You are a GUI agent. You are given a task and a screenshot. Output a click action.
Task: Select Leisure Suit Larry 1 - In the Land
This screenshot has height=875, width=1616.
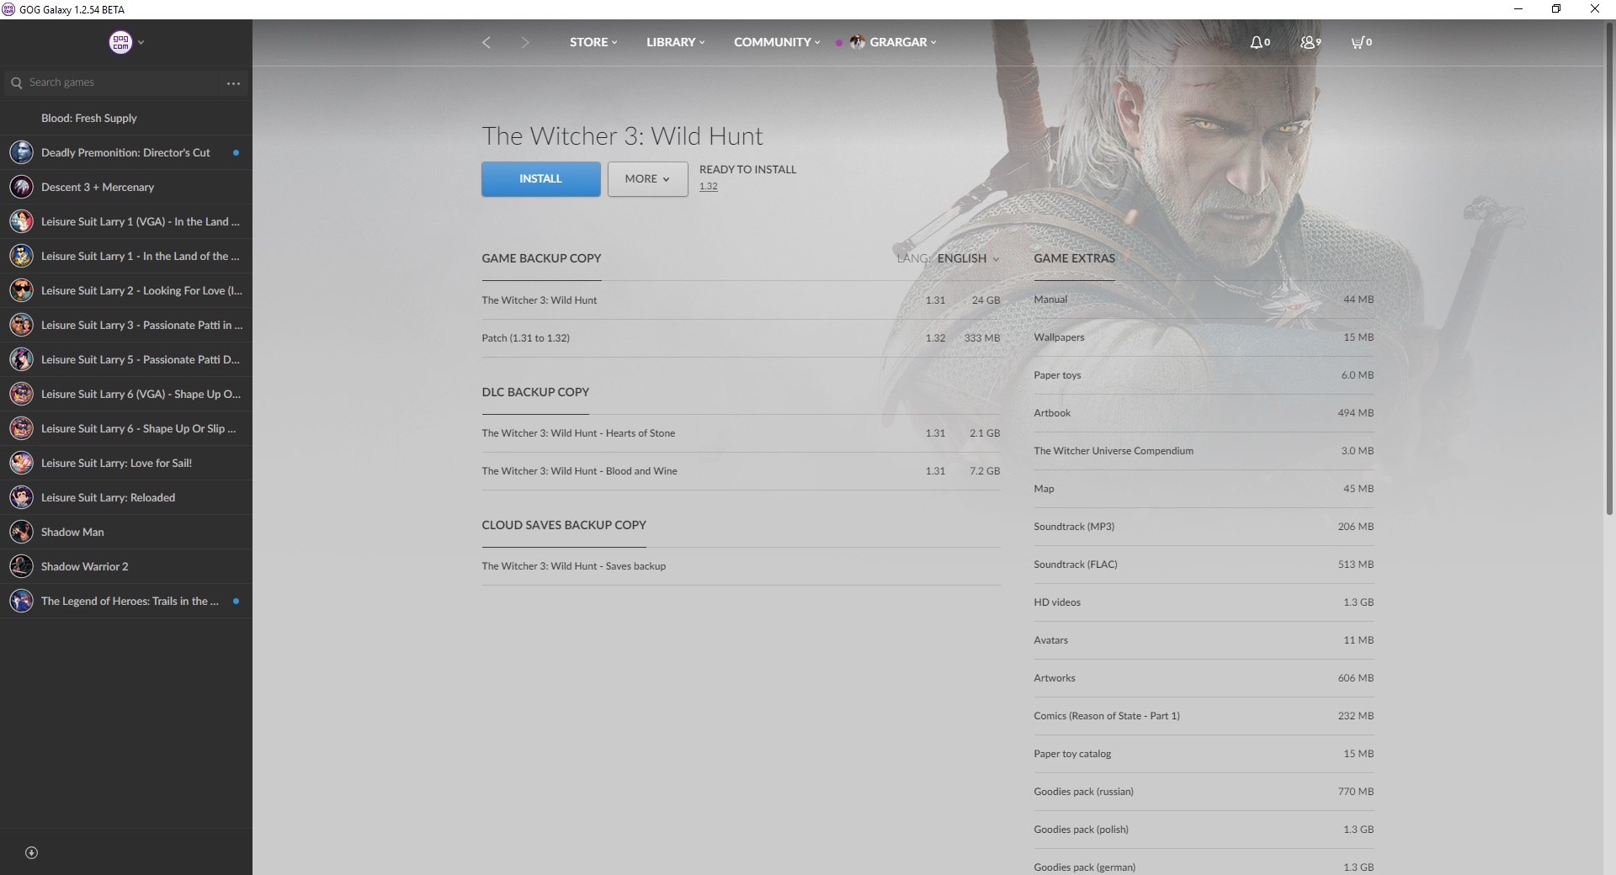[126, 256]
